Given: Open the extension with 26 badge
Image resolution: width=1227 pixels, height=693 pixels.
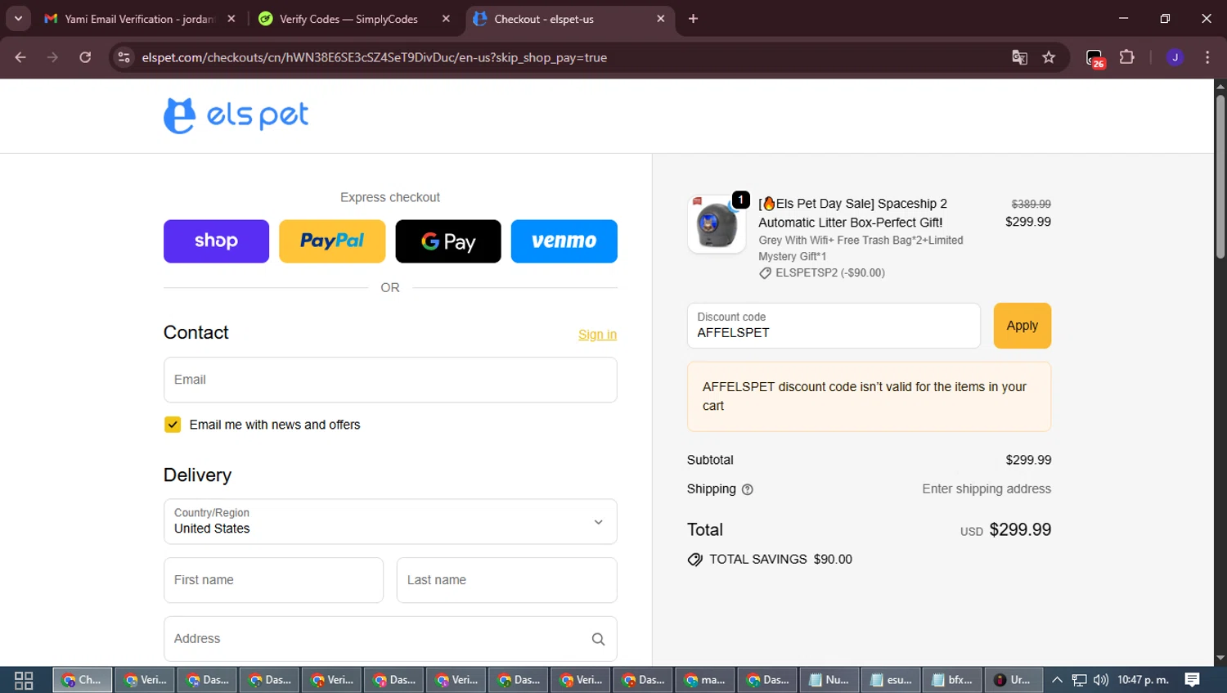Looking at the screenshot, I should pyautogui.click(x=1095, y=58).
